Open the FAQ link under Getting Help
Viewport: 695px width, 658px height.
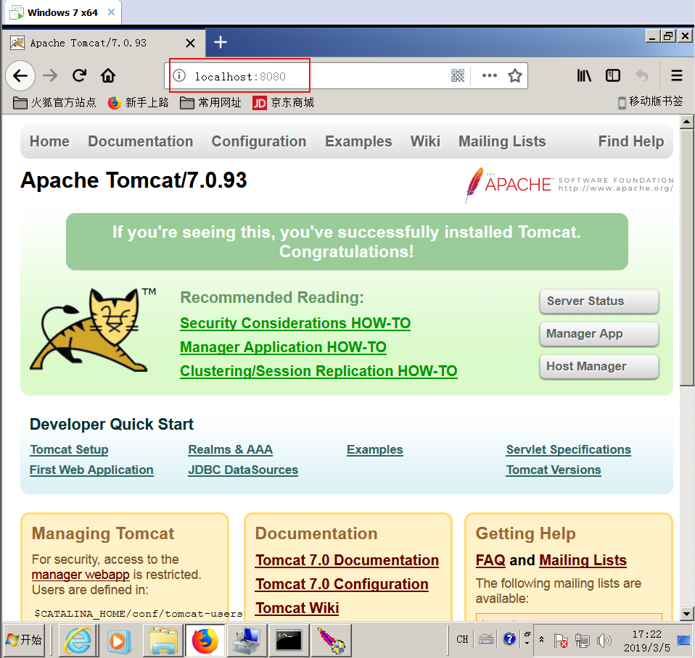click(x=490, y=560)
